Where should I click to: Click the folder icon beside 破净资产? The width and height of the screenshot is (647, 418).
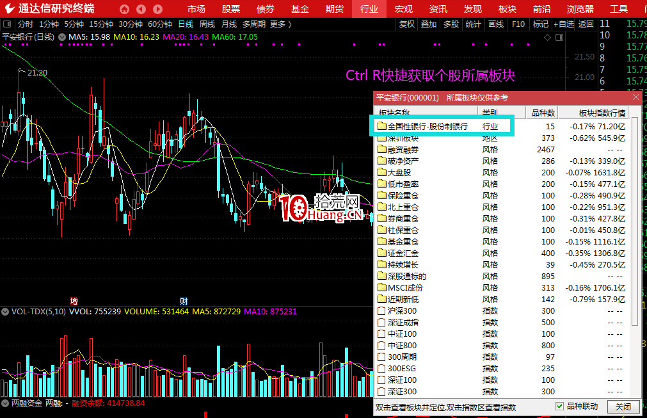[x=381, y=161]
